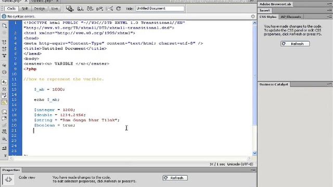Click the Balance Braces icon
This screenshot has width=333, height=187.
point(4,72)
